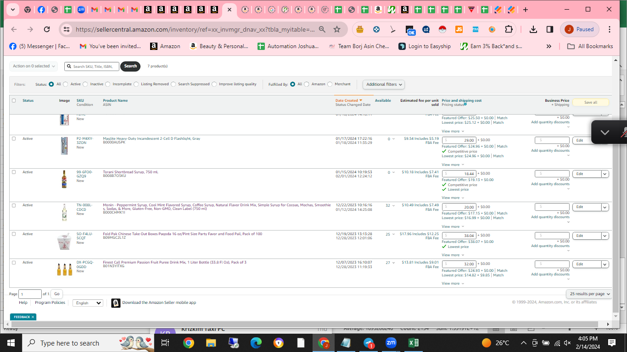Open Chrome Downloads from the toolbar
Image resolution: width=627 pixels, height=352 pixels.
(533, 29)
